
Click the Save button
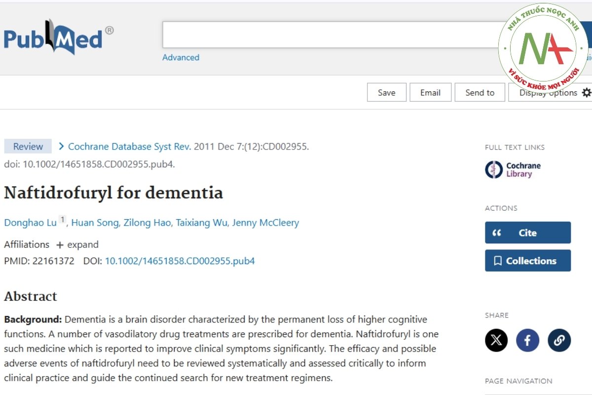click(386, 92)
